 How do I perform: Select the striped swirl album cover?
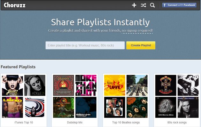(x=35, y=107)
